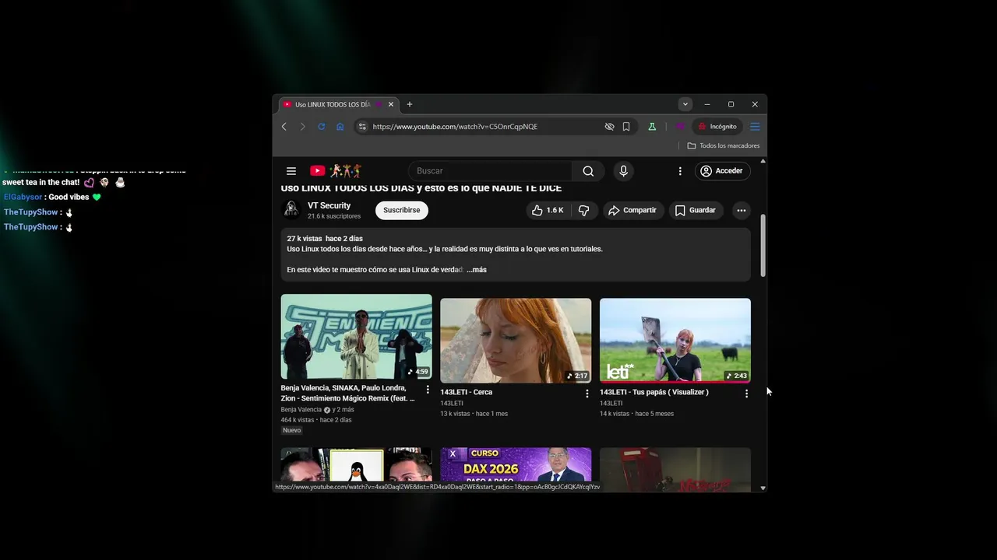Go to the YouTube home logo
Screen dimensions: 997x560
[x=336, y=171]
